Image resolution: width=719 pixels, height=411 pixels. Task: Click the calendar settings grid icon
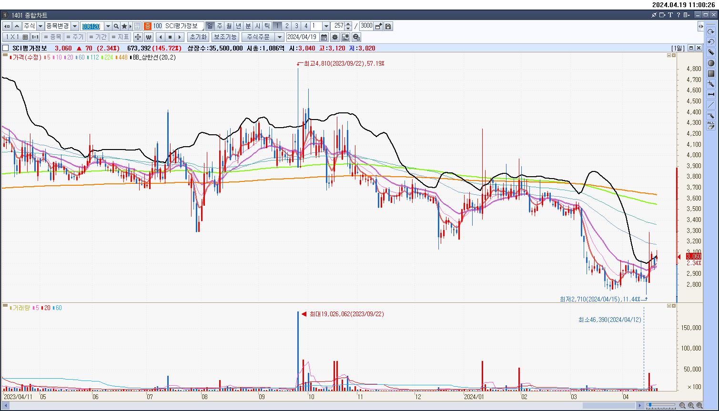point(345,37)
